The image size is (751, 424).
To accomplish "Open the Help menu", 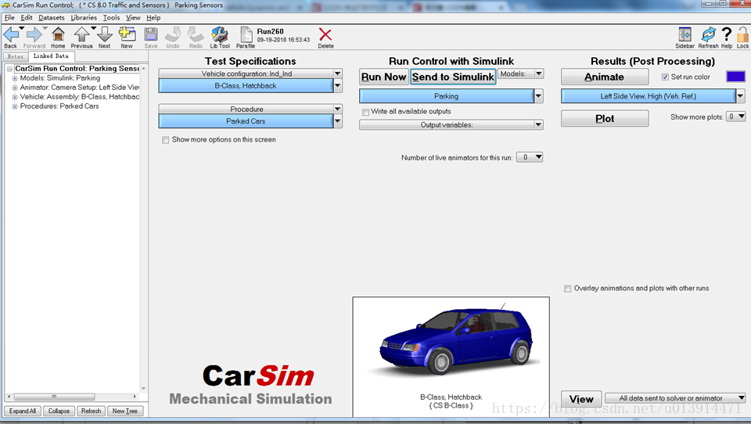I will click(x=153, y=18).
